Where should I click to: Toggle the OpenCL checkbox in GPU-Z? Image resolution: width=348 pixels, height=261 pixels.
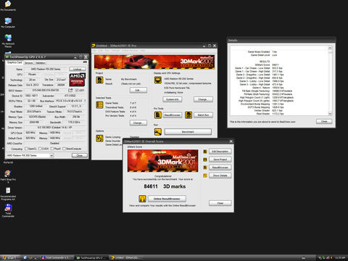point(26,149)
